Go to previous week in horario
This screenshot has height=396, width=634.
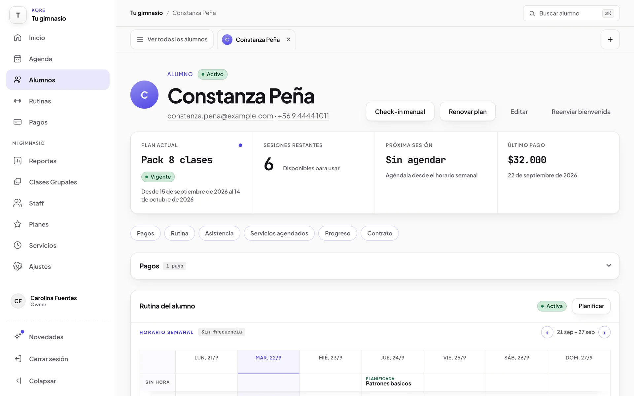coord(547,332)
